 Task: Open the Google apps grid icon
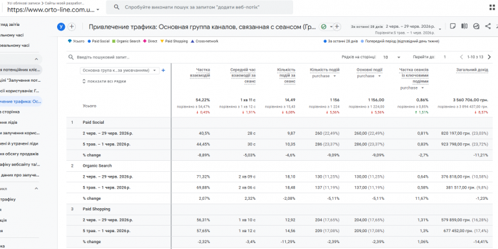[x=492, y=7]
